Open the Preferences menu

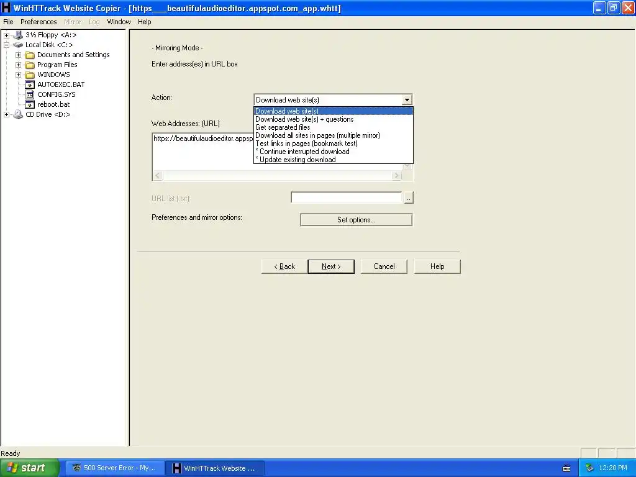(39, 22)
